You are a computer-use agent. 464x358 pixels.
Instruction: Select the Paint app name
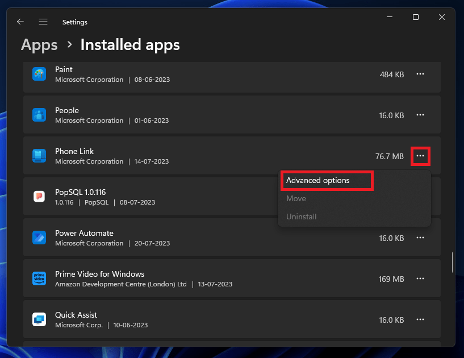[64, 69]
